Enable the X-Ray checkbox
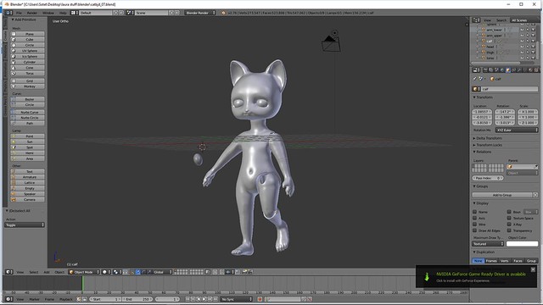Viewport: 543px width, 305px height. point(509,224)
